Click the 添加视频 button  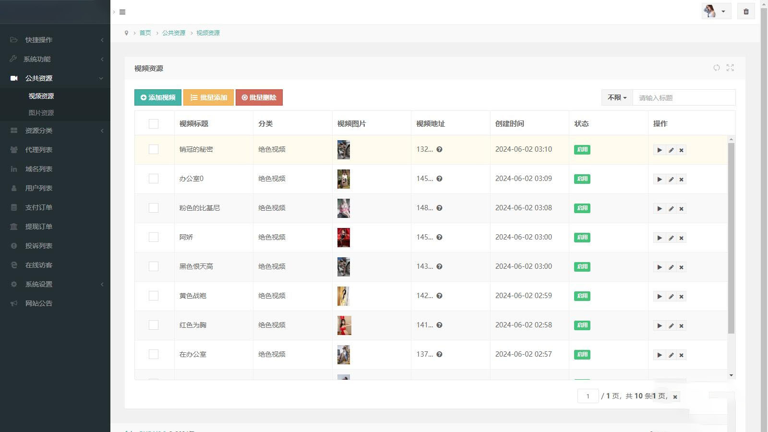[158, 97]
